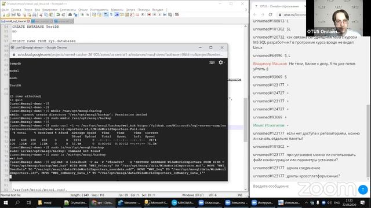Click the OTUS chat vertical scrollbar

pyautogui.click(x=368, y=141)
